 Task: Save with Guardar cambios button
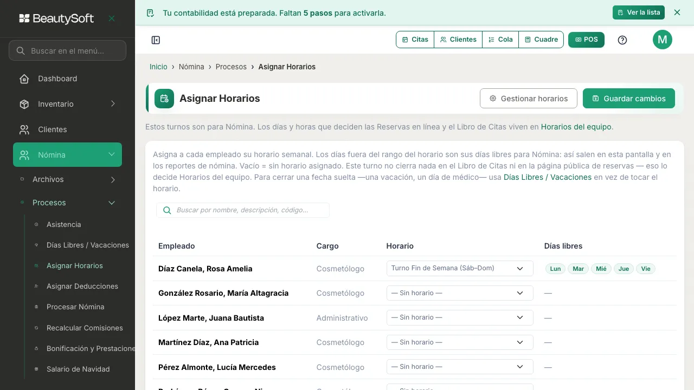click(629, 99)
